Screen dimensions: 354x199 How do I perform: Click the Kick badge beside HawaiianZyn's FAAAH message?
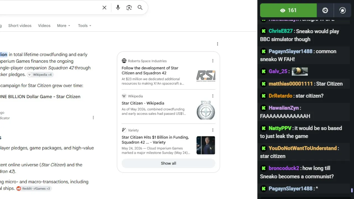point(264,108)
